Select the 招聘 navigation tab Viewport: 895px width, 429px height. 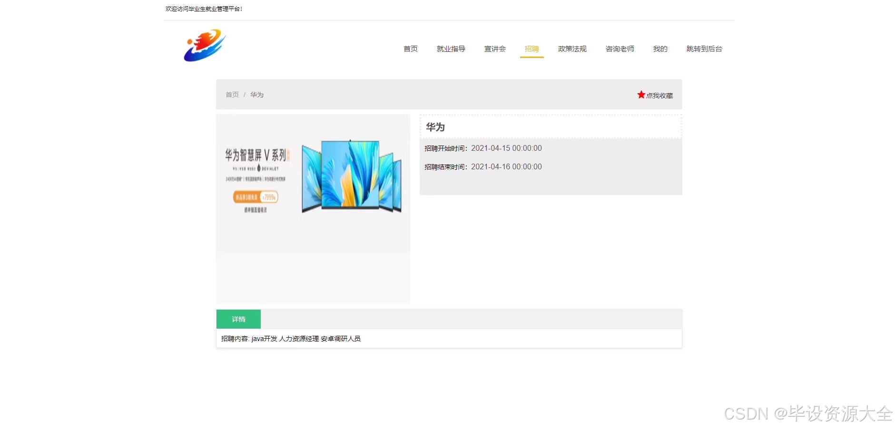(532, 49)
